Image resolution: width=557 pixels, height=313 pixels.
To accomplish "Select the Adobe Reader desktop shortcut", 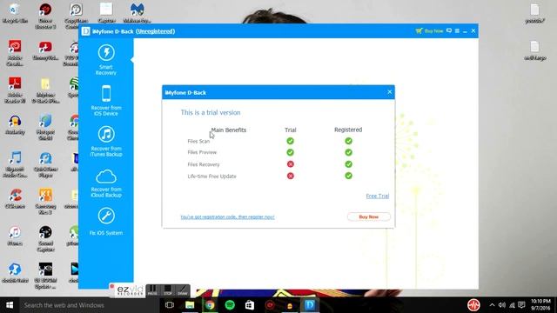I will pyautogui.click(x=15, y=90).
